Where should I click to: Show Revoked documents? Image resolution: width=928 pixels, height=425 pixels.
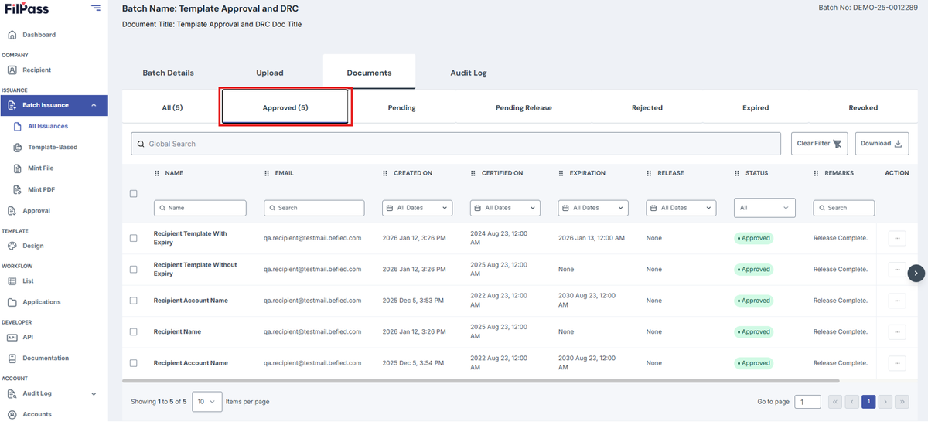point(863,107)
